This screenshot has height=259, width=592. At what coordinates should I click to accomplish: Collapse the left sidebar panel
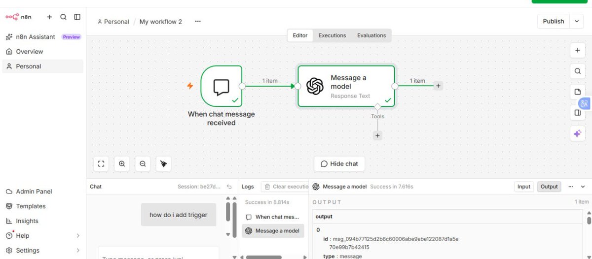77,17
